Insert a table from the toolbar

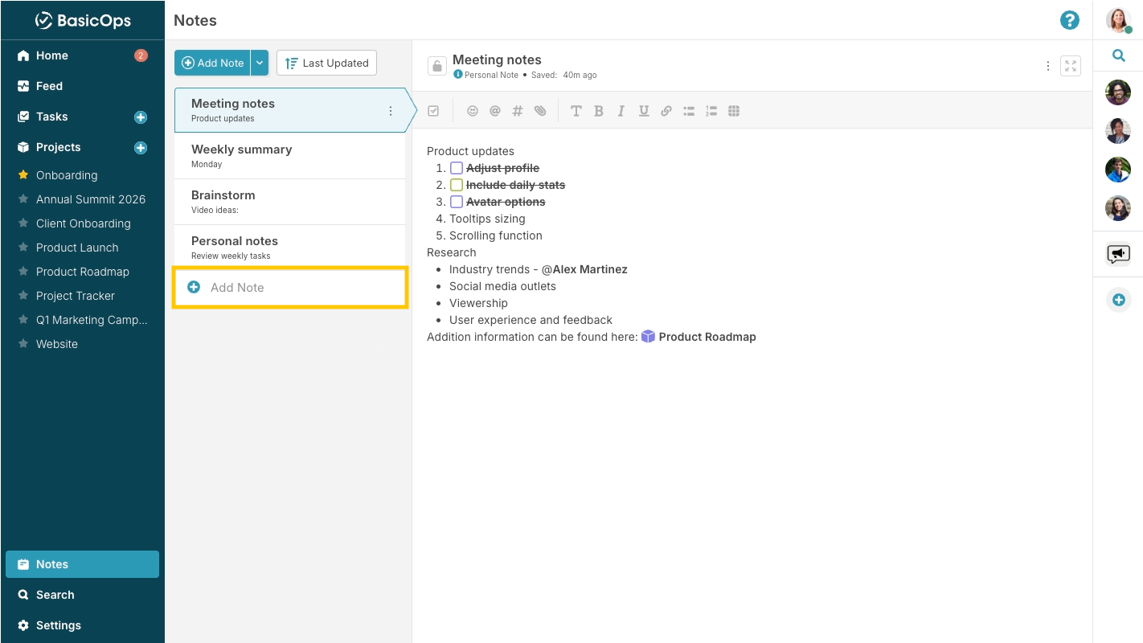734,112
